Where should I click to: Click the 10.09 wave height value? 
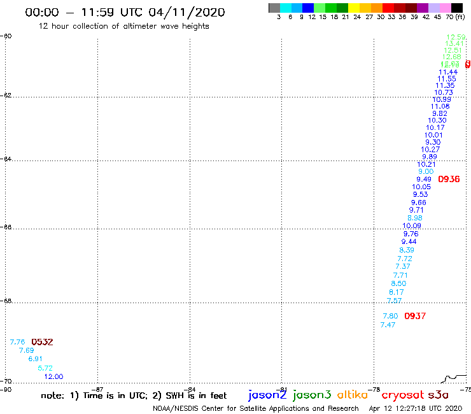point(412,226)
